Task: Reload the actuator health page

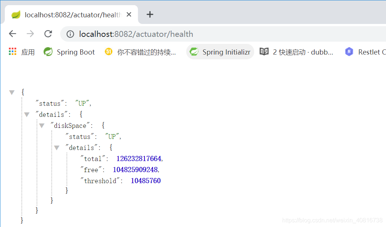Action: [x=48, y=34]
